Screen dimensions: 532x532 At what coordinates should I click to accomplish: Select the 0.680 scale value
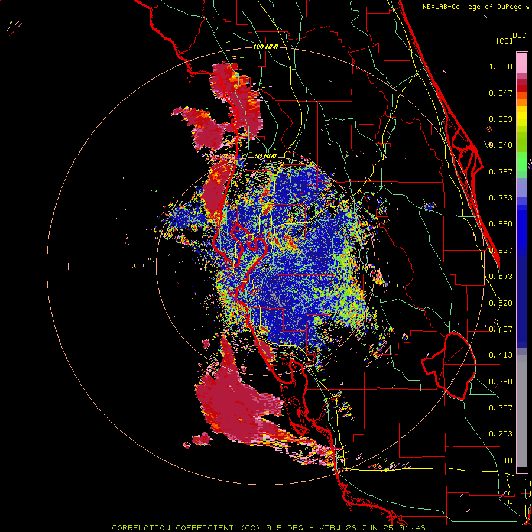point(501,224)
